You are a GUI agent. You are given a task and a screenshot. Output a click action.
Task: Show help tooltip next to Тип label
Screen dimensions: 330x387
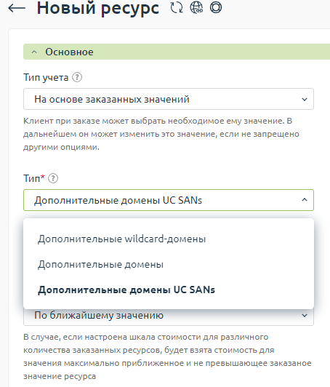point(53,178)
